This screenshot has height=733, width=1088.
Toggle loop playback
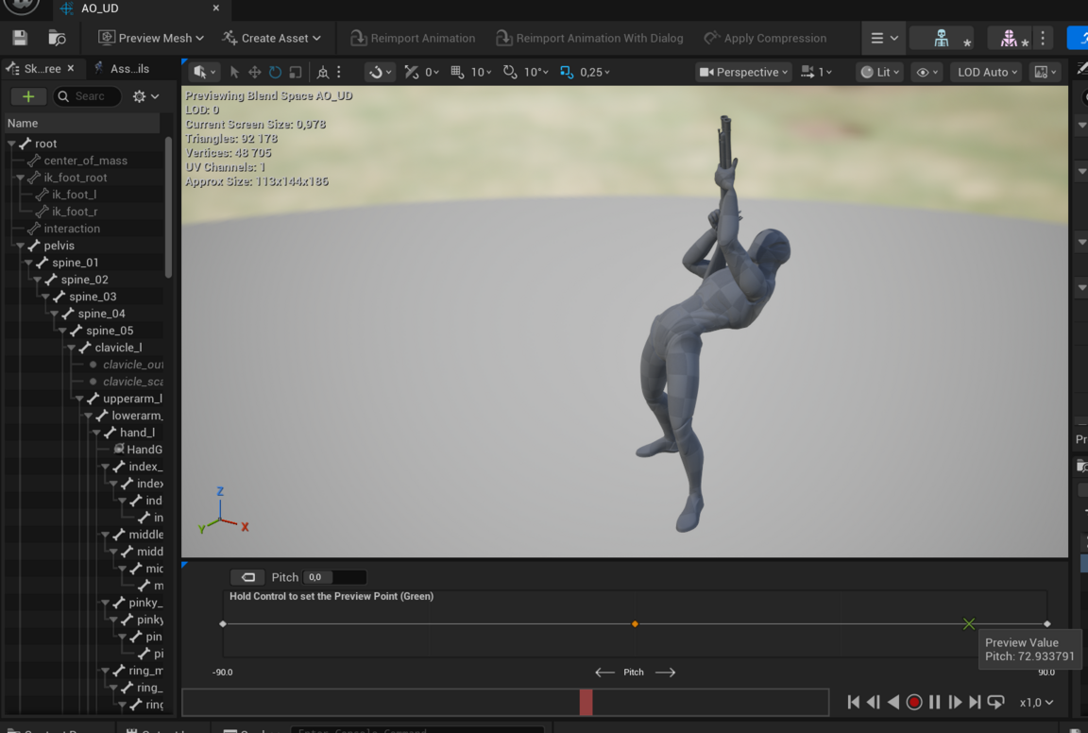tap(995, 703)
